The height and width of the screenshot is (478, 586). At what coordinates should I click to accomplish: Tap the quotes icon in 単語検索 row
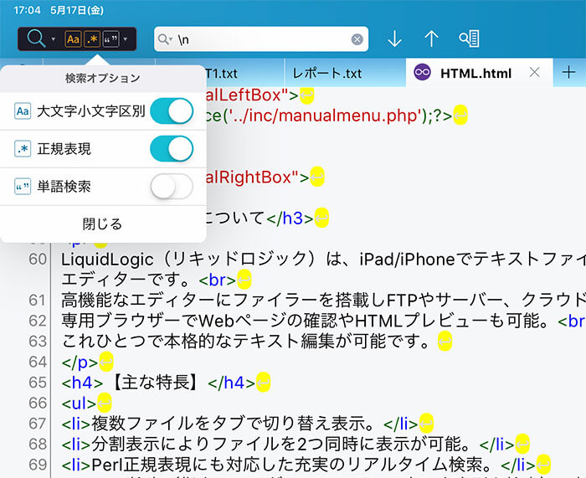(23, 186)
